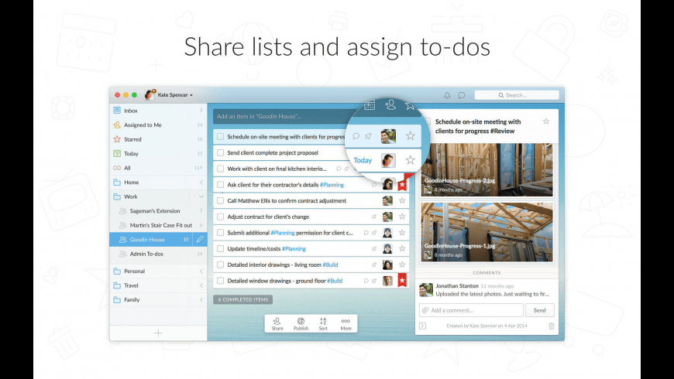
Task: Click the #Planning tag on 'Ask client' task
Action: [x=332, y=185]
